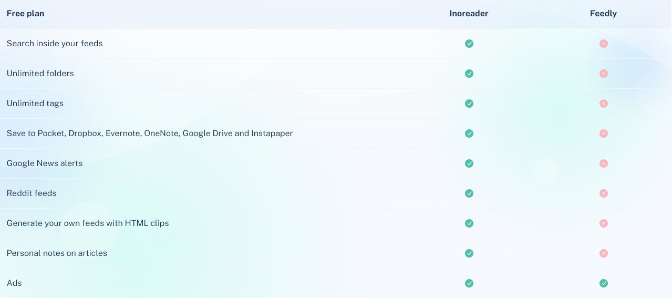Image resolution: width=672 pixels, height=298 pixels.
Task: Click Feedly red cross for Search inside feeds
Action: click(x=604, y=44)
